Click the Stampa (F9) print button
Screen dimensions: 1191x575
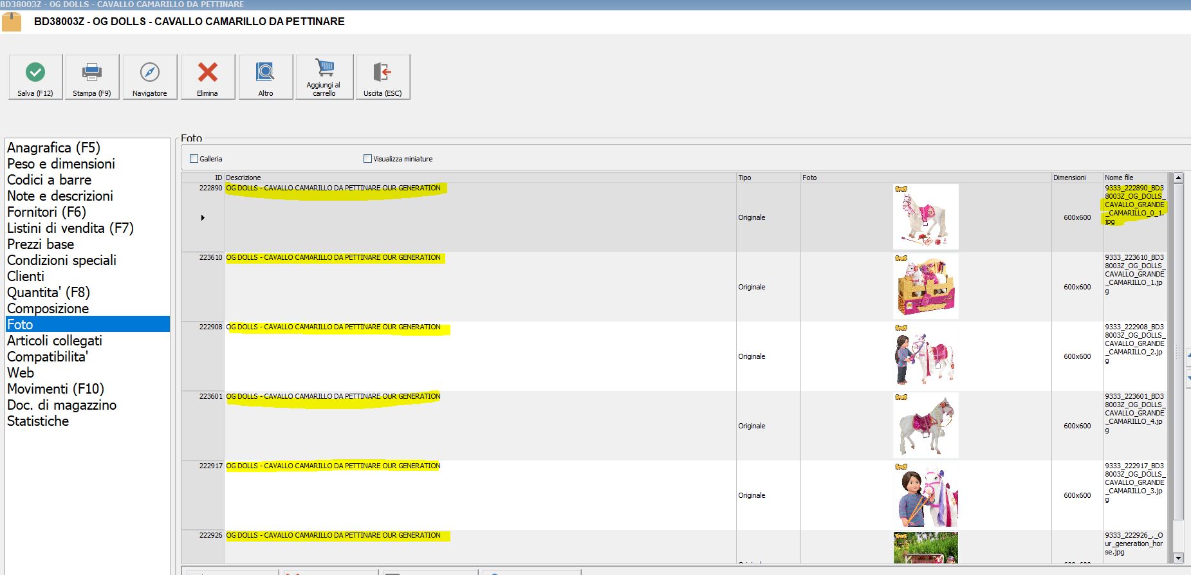pyautogui.click(x=92, y=77)
